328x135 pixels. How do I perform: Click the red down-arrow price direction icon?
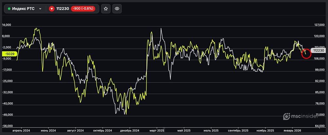pos(52,9)
